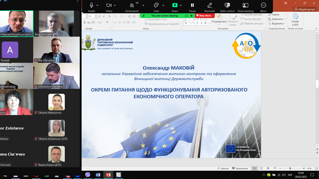Open the Примечания comments pane
Image resolution: width=319 pixels, height=179 pixels.
240,169
